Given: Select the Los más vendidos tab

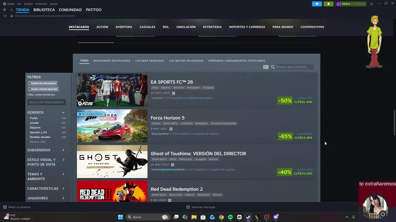Looking at the screenshot, I should coord(150,61).
